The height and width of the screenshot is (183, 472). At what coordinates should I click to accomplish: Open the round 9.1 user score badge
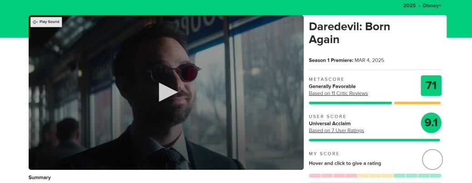(431, 123)
